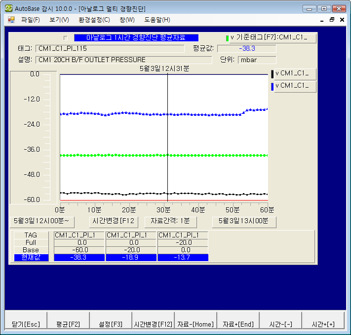Image resolution: width=351 pixels, height=335 pixels.
Task: Click the end time button 5월3일13시00분
Action: pos(244,222)
